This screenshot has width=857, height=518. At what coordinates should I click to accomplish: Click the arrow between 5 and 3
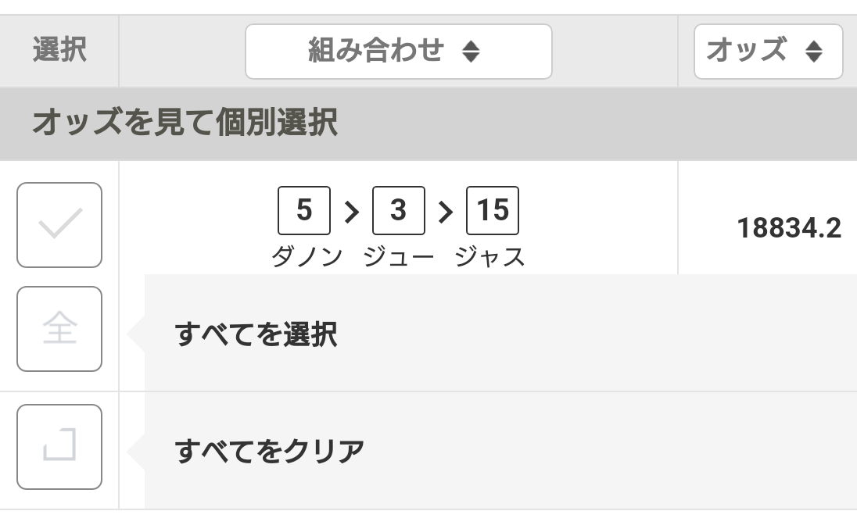(x=352, y=211)
